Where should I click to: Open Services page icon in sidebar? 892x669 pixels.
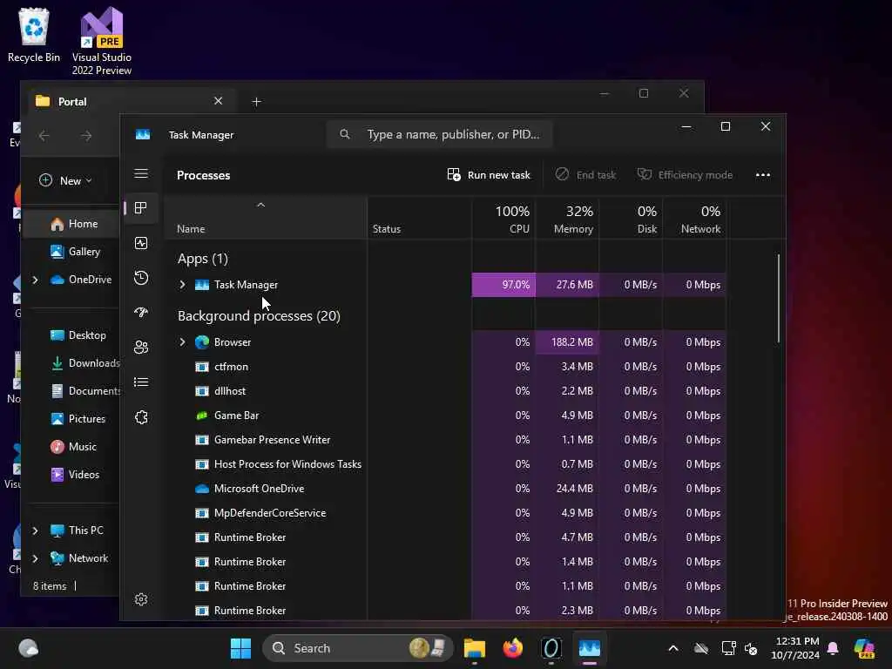(141, 417)
